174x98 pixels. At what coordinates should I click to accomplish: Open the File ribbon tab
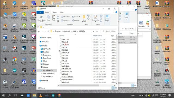(x=40, y=12)
